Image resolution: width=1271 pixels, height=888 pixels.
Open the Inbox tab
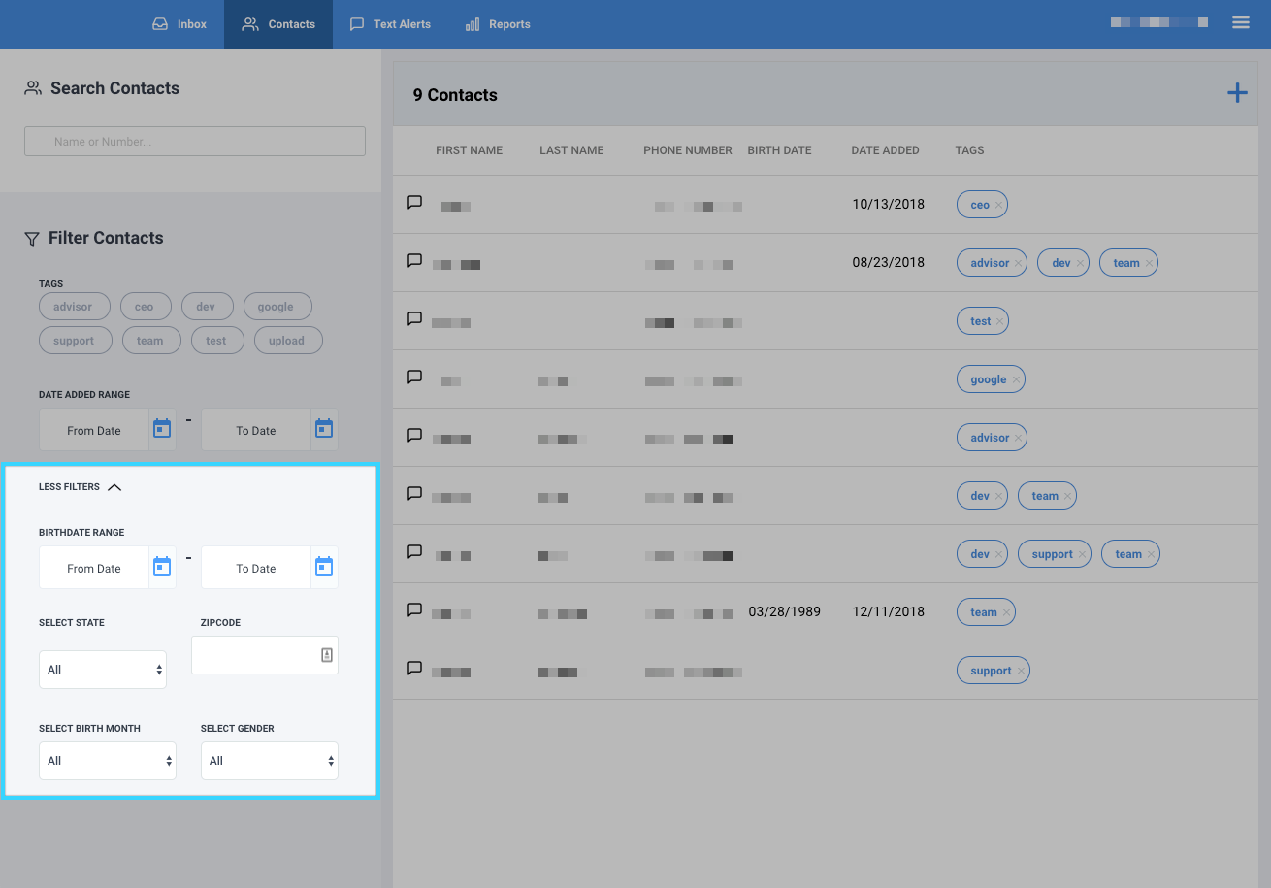coord(179,24)
